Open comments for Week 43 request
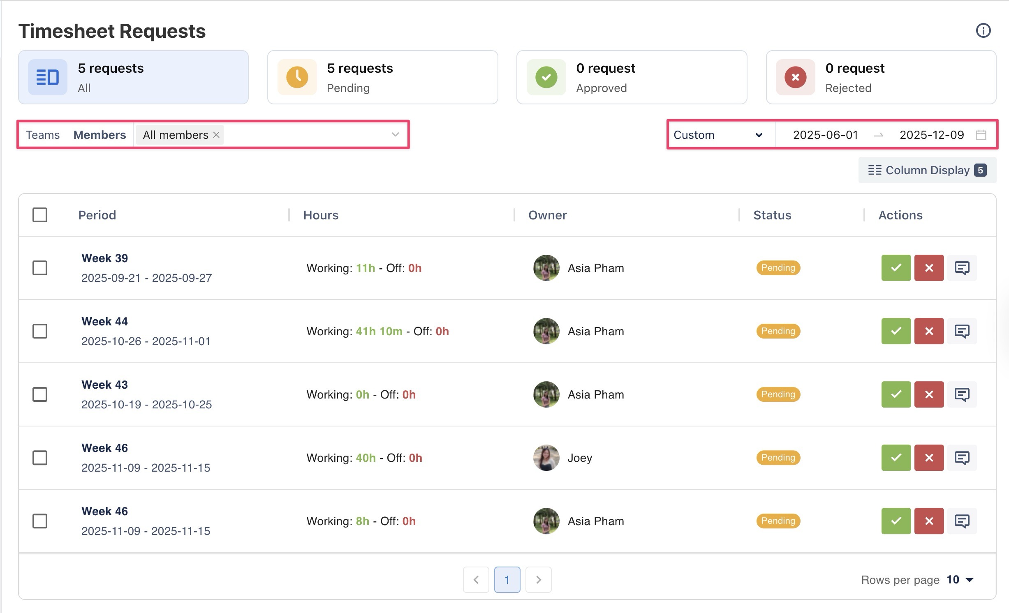 point(962,394)
